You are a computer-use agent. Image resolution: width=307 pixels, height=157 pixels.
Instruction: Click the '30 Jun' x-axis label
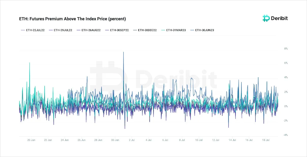pyautogui.click(x=115, y=140)
